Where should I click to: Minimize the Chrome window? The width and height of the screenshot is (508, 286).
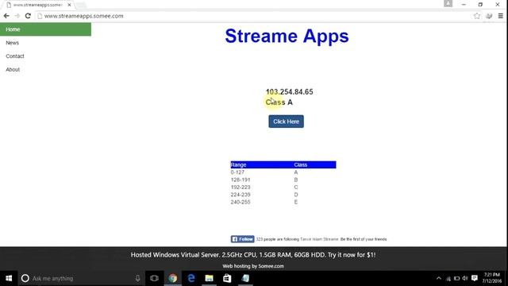[464, 5]
